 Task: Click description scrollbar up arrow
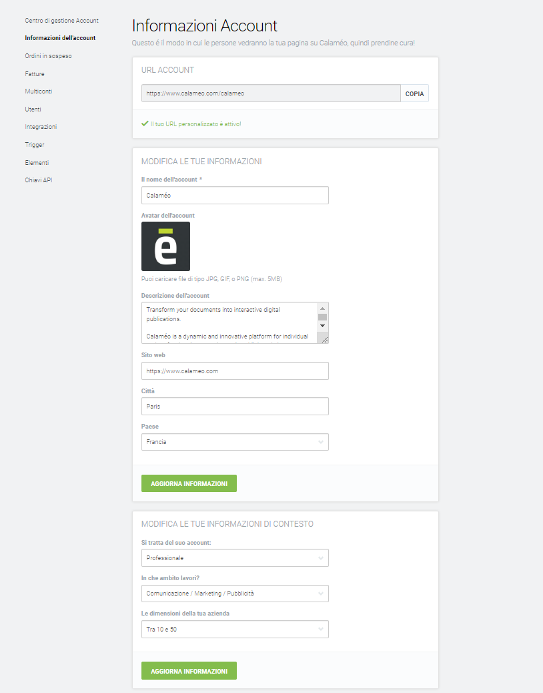coord(322,308)
